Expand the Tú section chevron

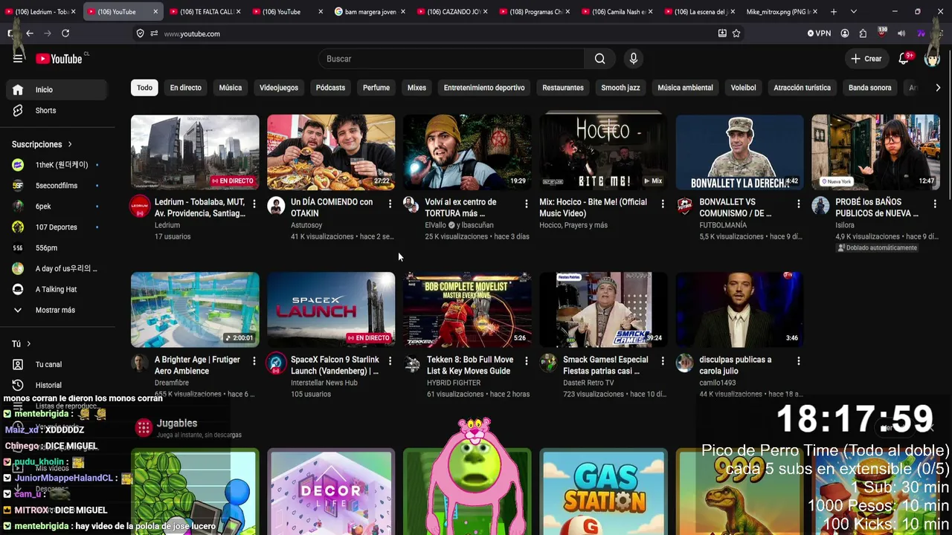[x=28, y=344]
